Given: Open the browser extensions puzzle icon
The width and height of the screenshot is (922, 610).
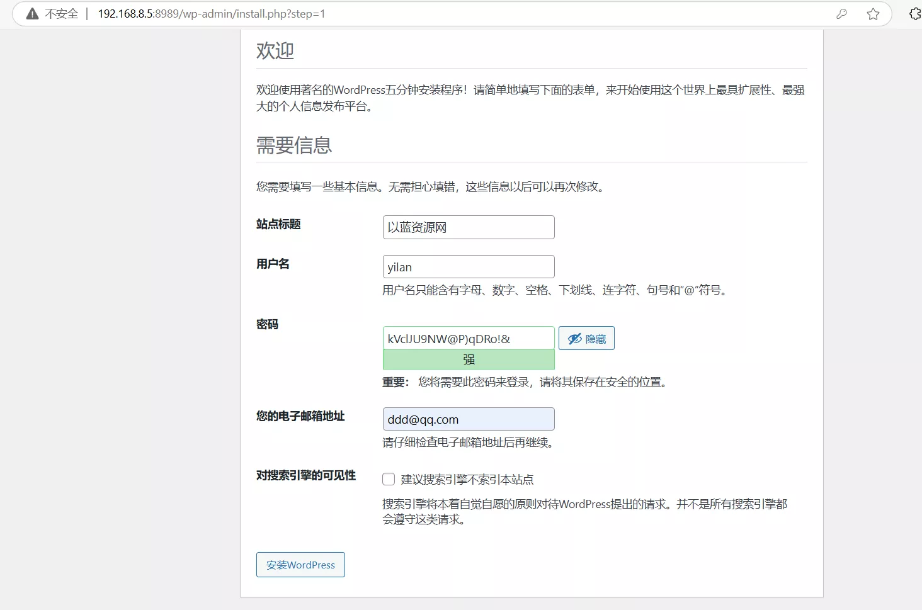Looking at the screenshot, I should point(916,14).
